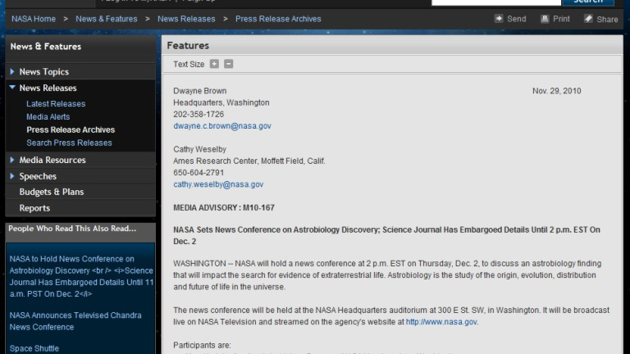This screenshot has height=354, width=630.
Task: Email cathy.weselby@nasa.gov
Action: [x=218, y=184]
